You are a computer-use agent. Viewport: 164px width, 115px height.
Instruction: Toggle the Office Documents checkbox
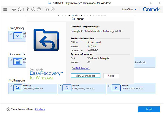pos(11,60)
